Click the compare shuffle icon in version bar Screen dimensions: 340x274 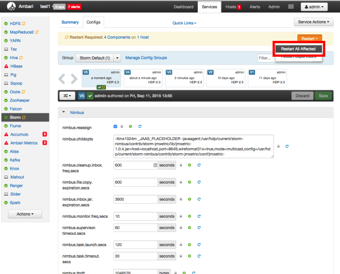click(67, 96)
